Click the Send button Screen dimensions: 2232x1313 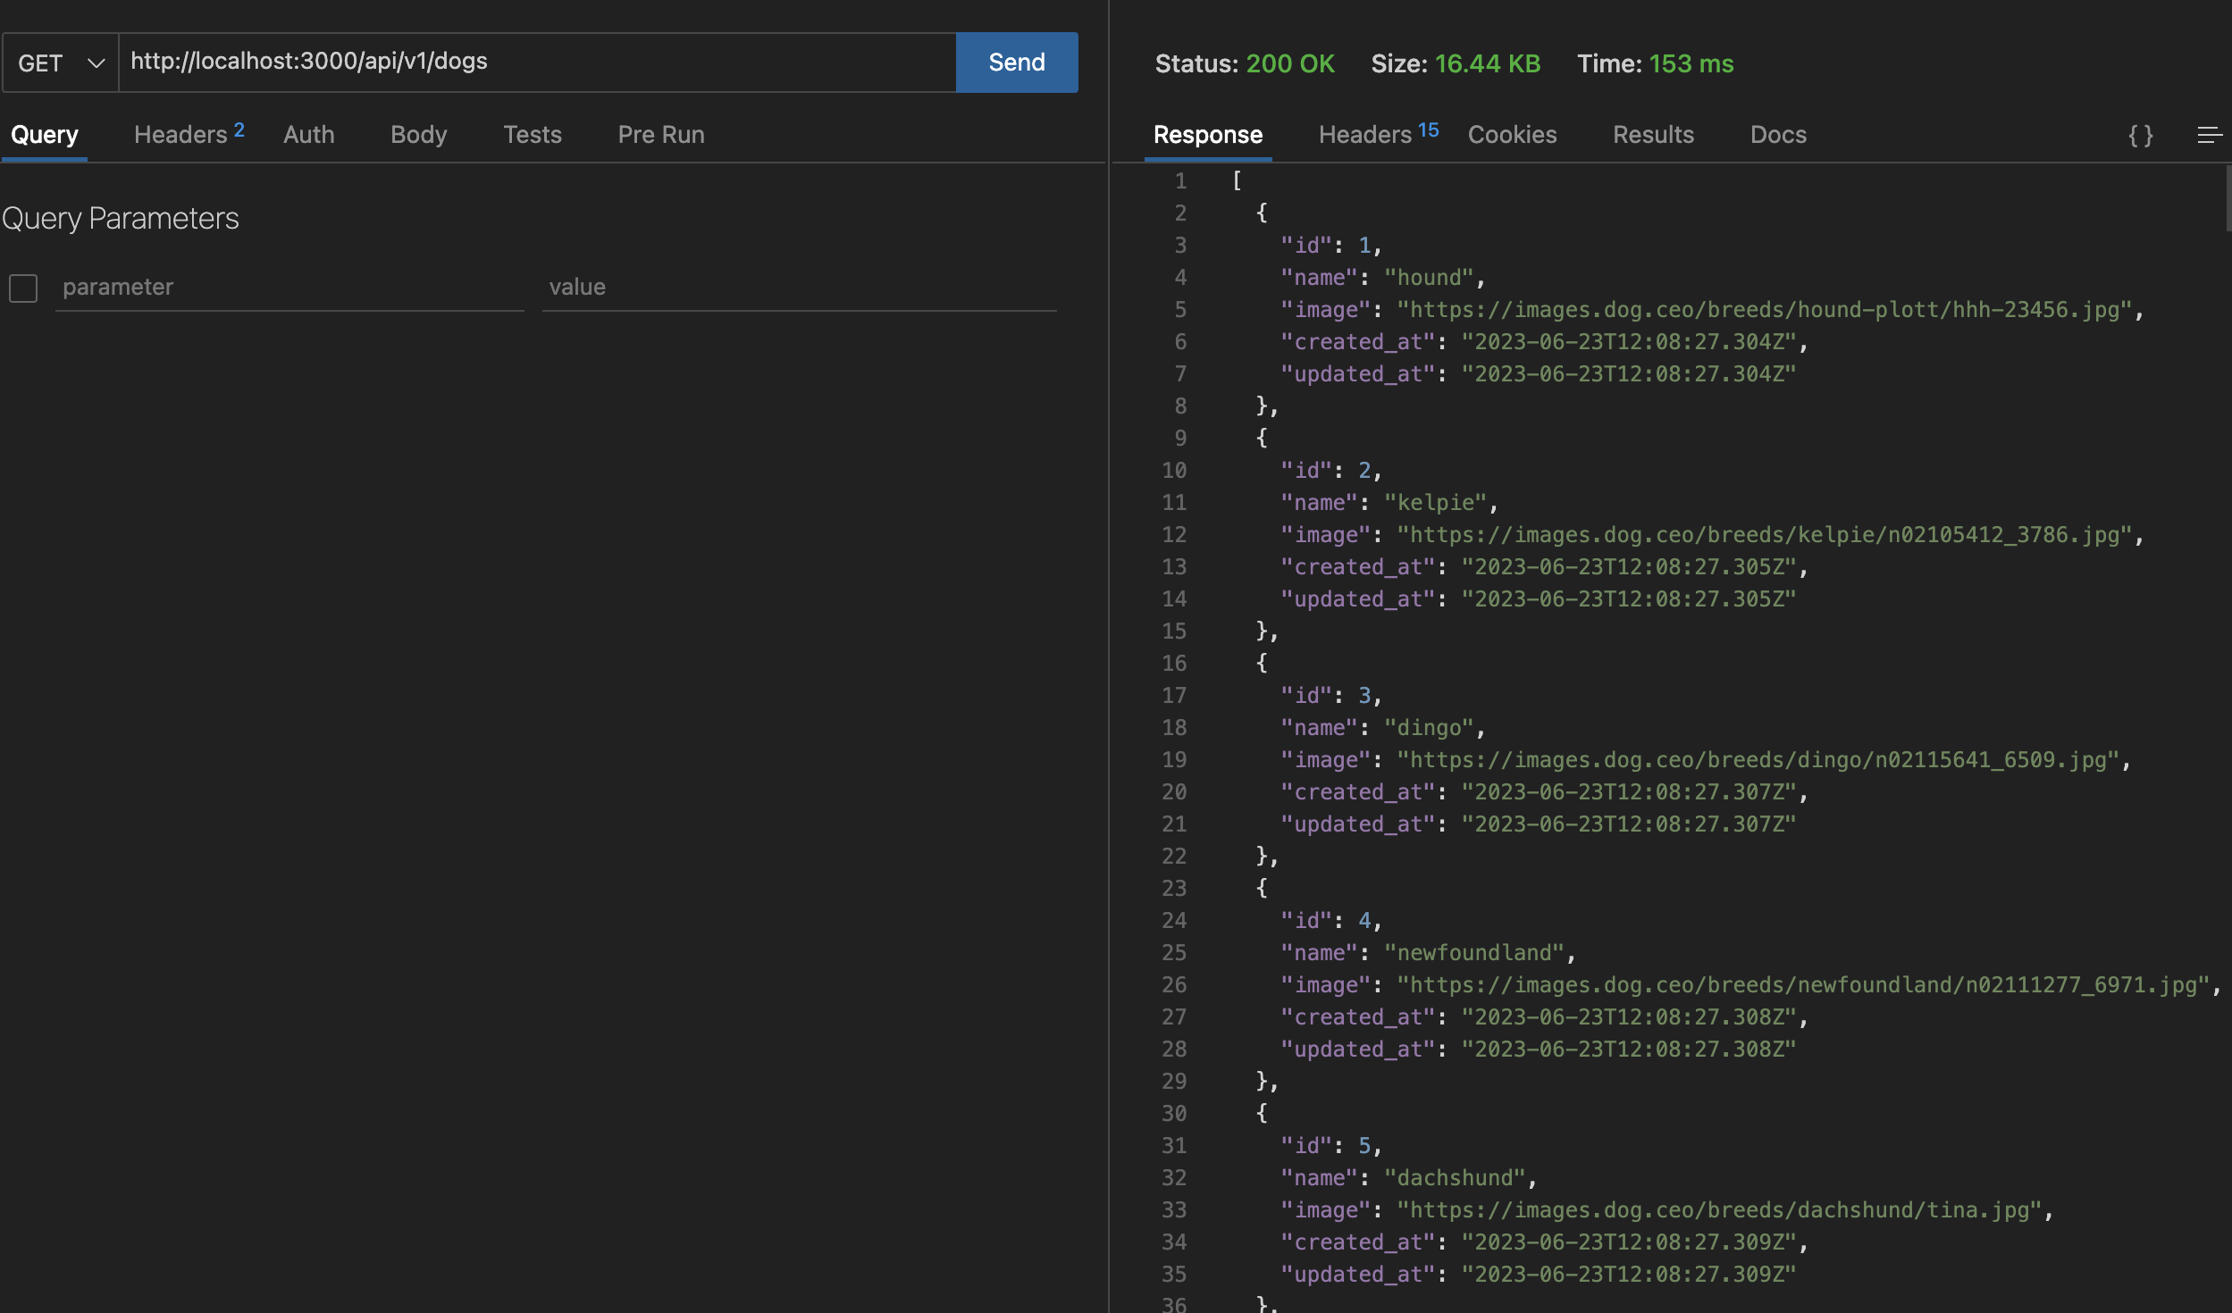pyautogui.click(x=1017, y=63)
